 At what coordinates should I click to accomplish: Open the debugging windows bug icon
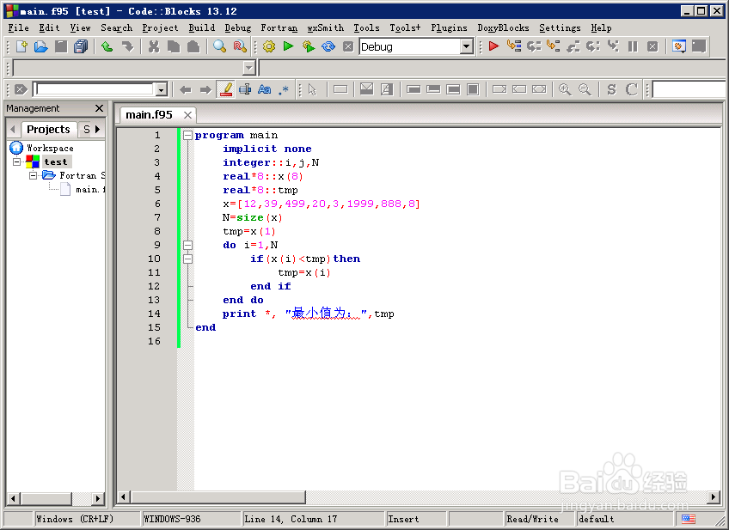pyautogui.click(x=679, y=46)
